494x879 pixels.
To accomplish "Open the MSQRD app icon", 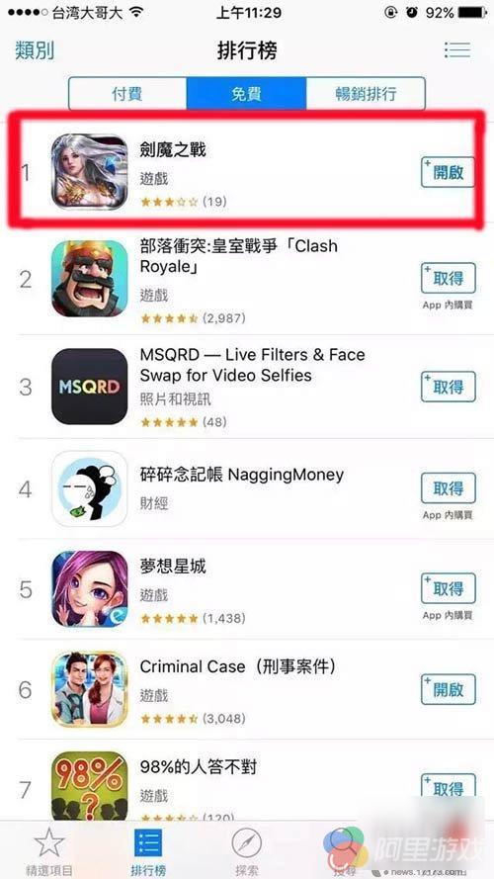I will [x=90, y=387].
